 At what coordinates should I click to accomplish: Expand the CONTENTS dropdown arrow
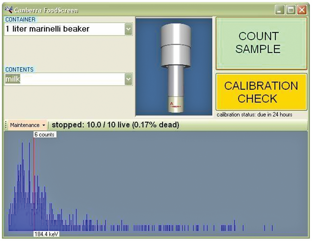(x=128, y=79)
